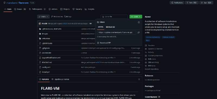Viewport: 217px width, 99px height.
Task: Open the README outline list icon
Action: (x=139, y=79)
